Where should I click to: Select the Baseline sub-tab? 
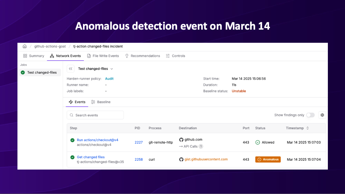coord(101,102)
